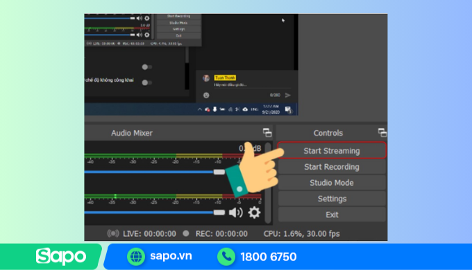472x270 pixels.
Task: Open Settings from the Controls panel
Action: click(x=332, y=199)
